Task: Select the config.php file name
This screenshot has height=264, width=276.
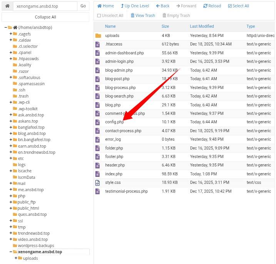Action: point(114,122)
